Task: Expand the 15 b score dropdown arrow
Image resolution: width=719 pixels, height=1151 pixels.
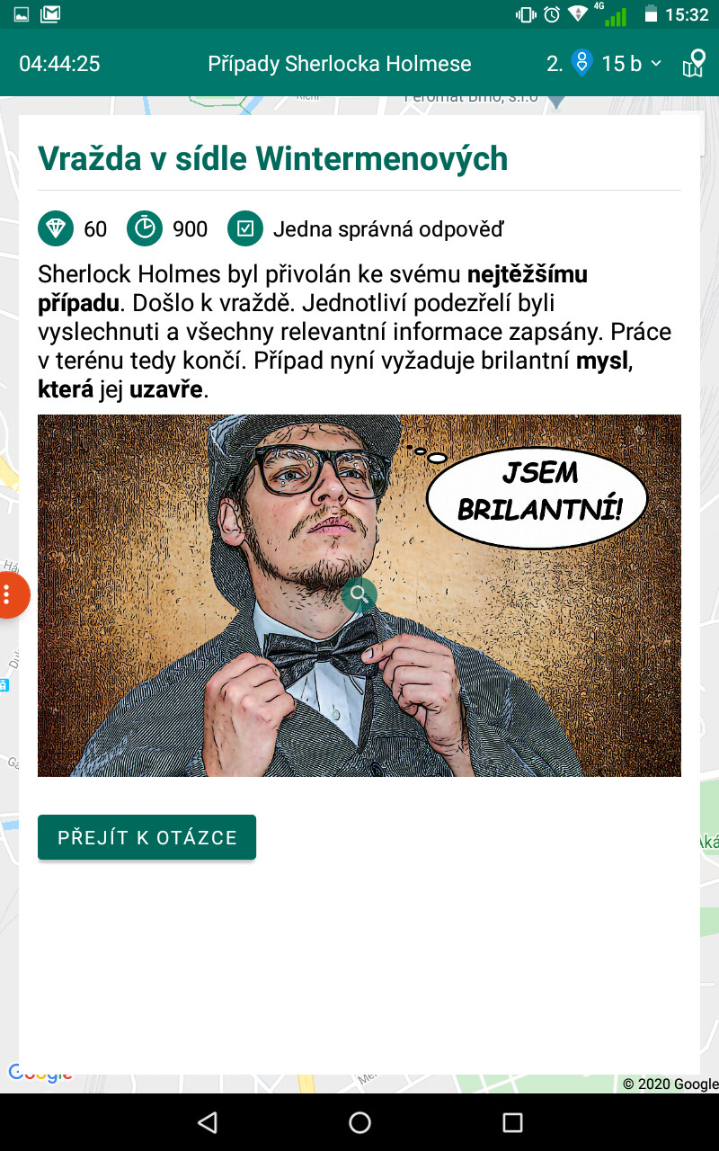Action: pyautogui.click(x=656, y=64)
